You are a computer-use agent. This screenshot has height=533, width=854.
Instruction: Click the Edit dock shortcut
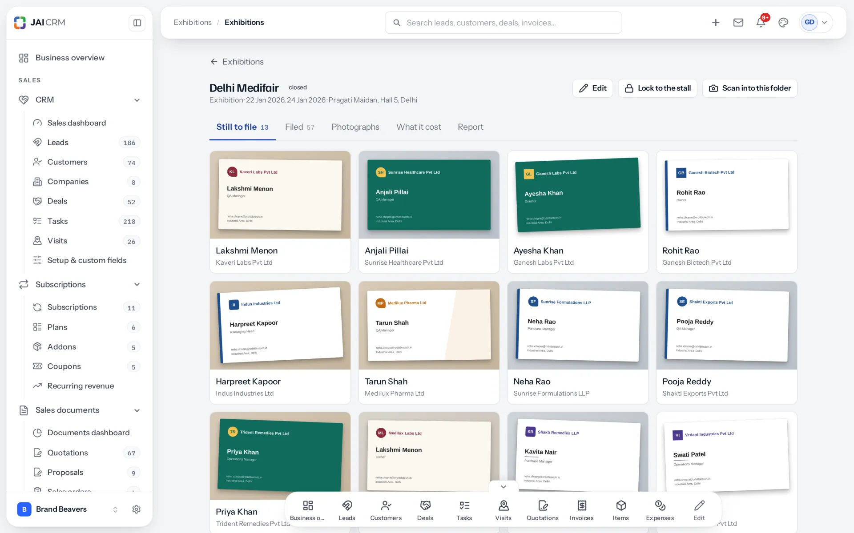click(x=699, y=510)
